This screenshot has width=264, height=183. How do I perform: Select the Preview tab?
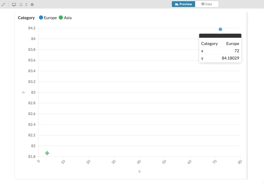[x=183, y=4]
